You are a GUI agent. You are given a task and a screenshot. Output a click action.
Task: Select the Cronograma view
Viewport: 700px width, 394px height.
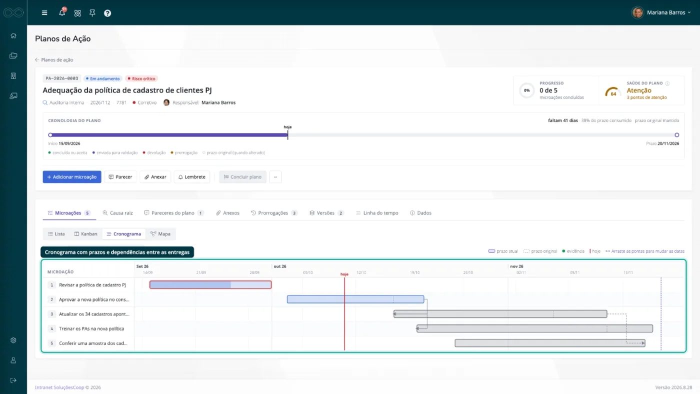point(123,234)
